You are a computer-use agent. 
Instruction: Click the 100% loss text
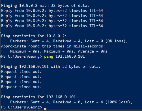[x=118, y=102]
